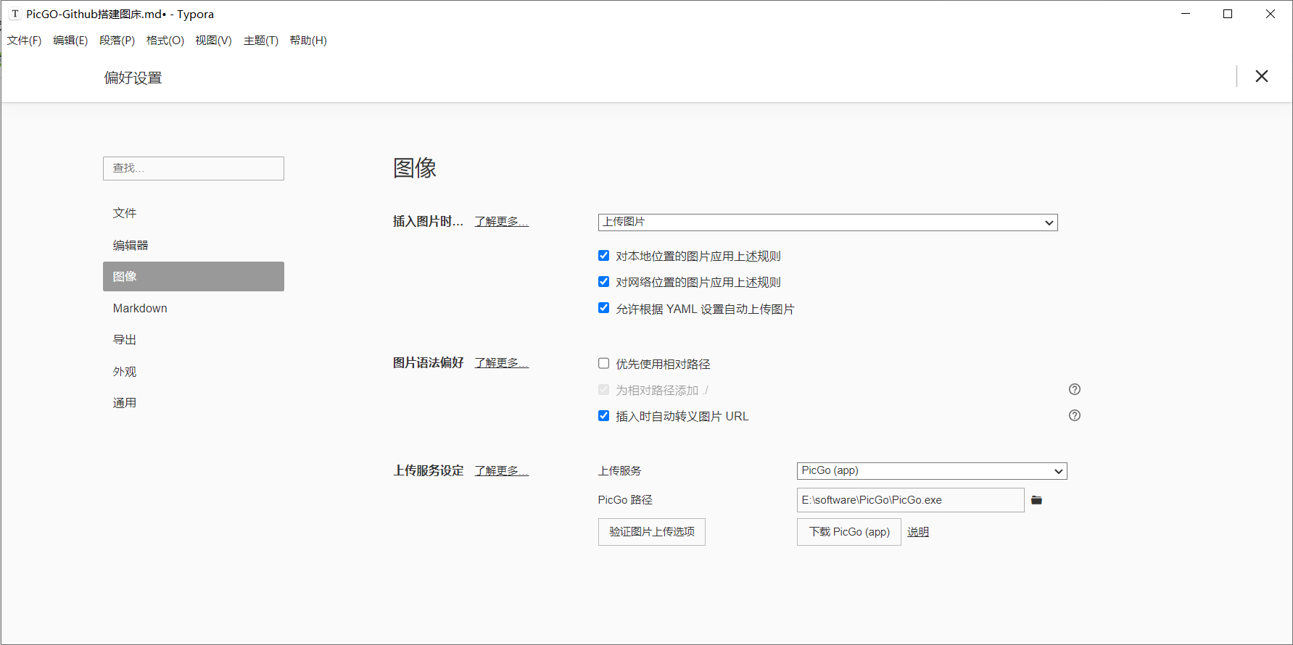Enable 优先使用相对路径 checkbox

click(x=603, y=363)
